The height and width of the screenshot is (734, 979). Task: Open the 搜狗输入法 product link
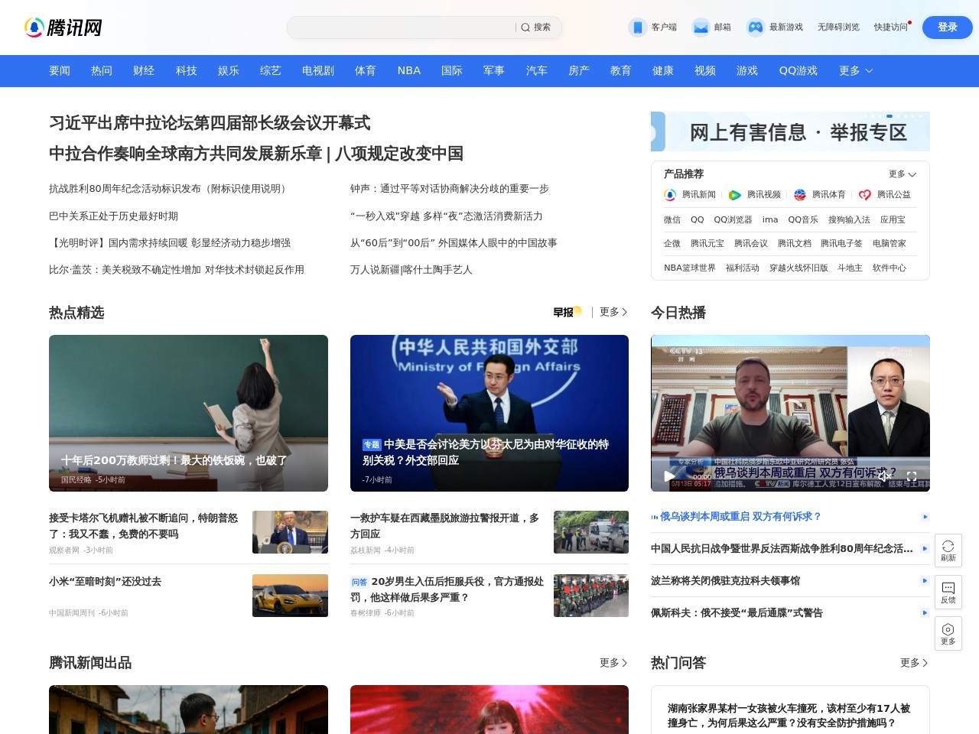pyautogui.click(x=849, y=219)
